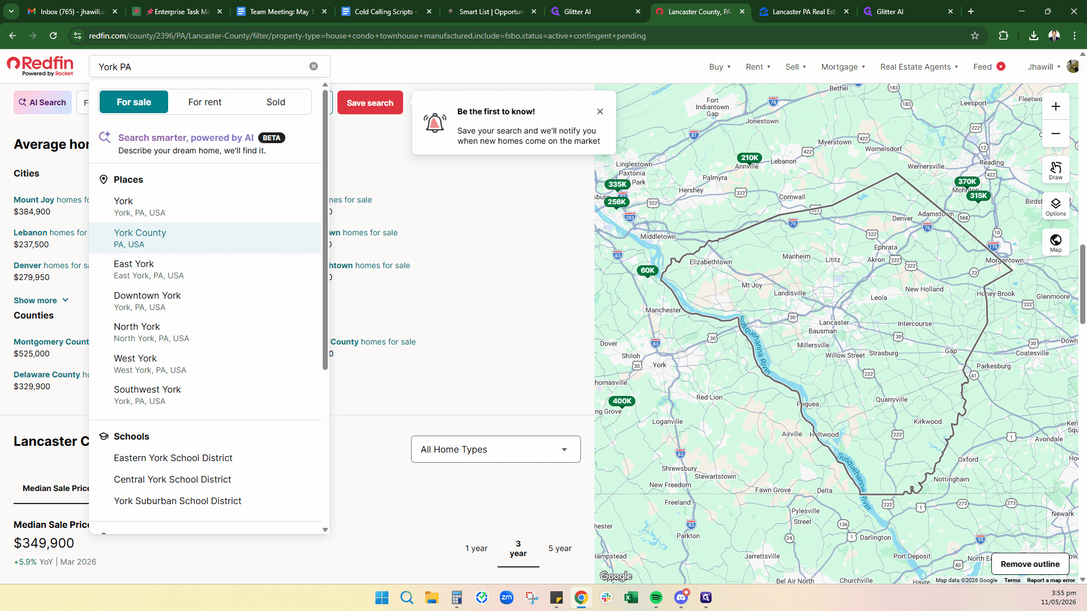Dismiss the Be the first to know popup
The image size is (1087, 611).
[600, 111]
